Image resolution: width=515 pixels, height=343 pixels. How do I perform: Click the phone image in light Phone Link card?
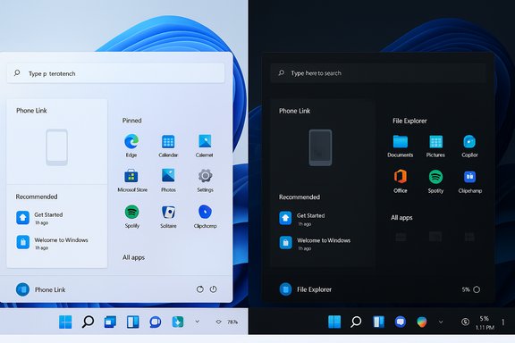click(x=57, y=147)
